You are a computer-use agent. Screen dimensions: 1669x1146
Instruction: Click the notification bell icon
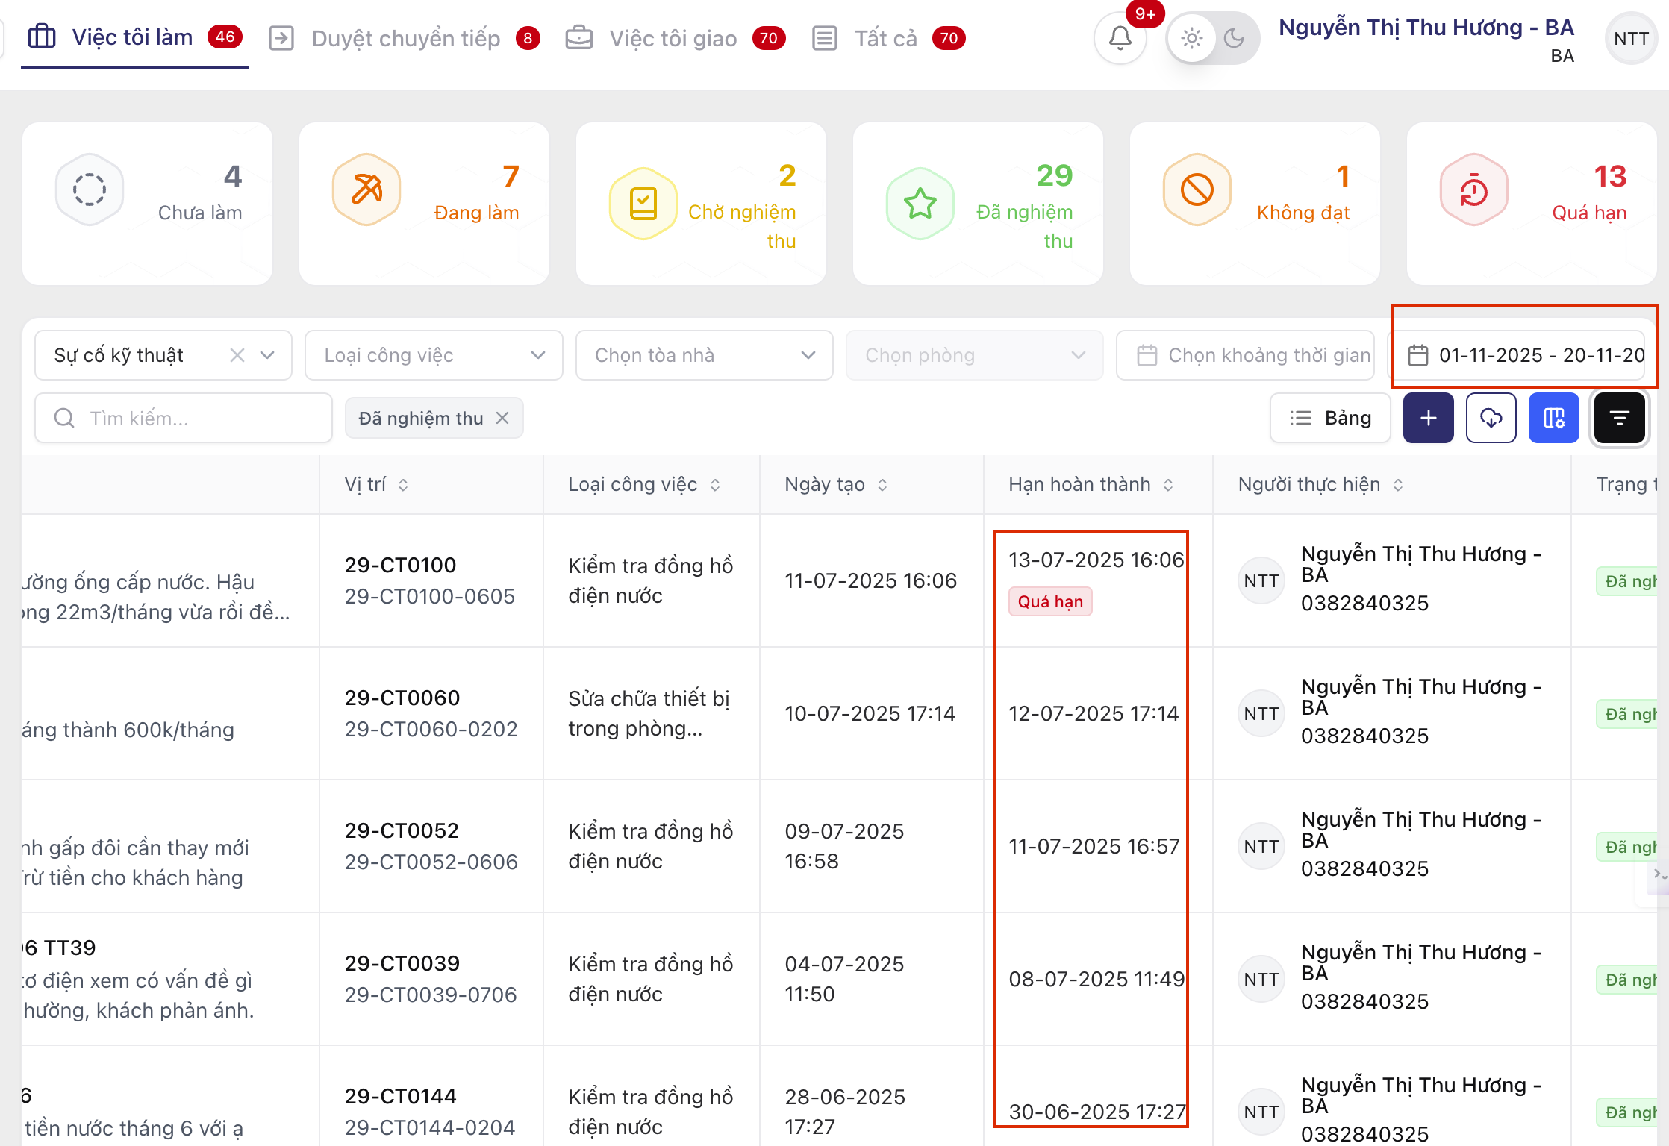pos(1120,37)
